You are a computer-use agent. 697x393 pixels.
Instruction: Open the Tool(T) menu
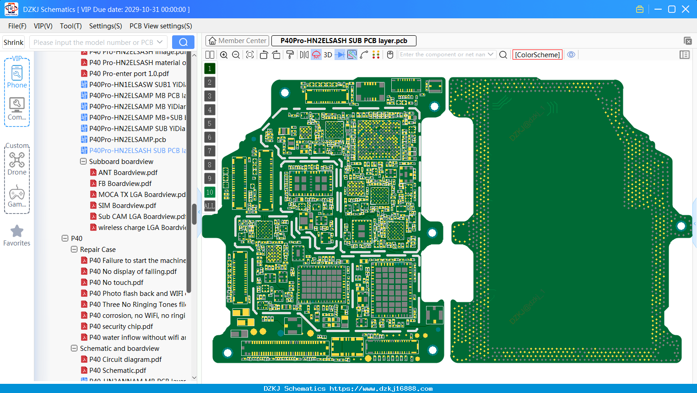coord(71,26)
